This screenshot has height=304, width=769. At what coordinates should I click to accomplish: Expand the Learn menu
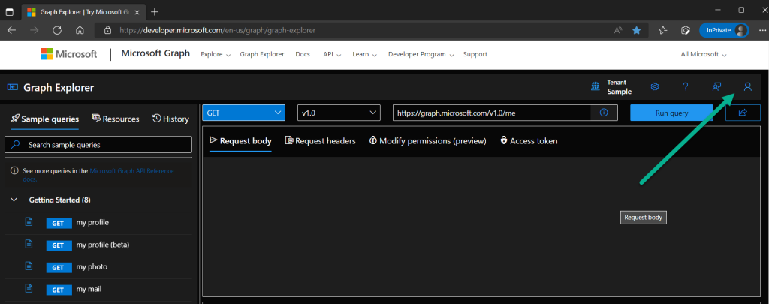tap(364, 55)
